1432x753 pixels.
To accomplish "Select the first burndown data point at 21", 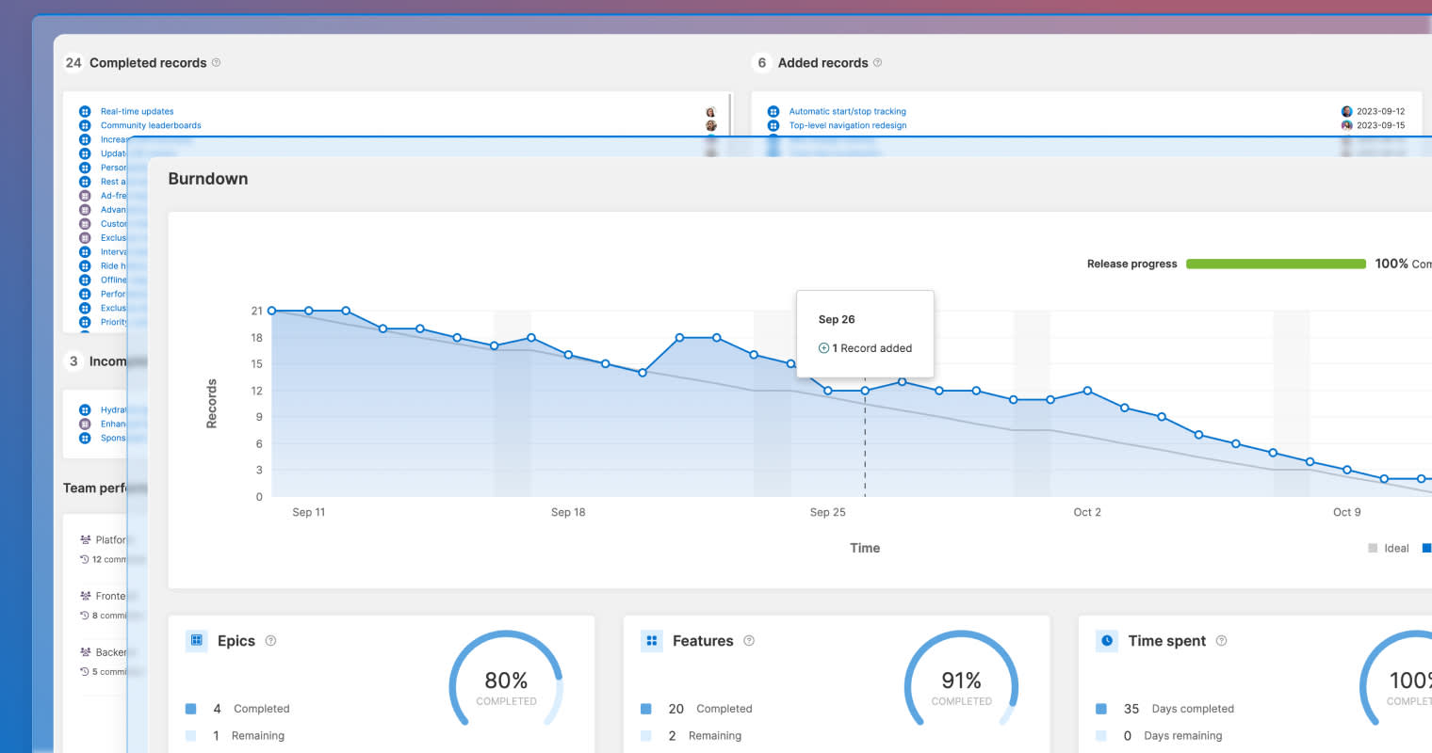I will [x=271, y=311].
